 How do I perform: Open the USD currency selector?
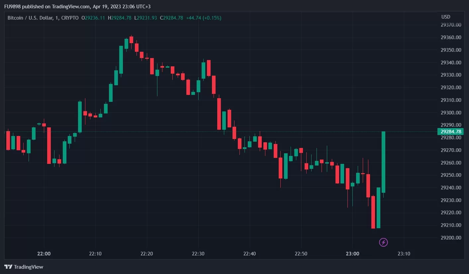point(446,17)
